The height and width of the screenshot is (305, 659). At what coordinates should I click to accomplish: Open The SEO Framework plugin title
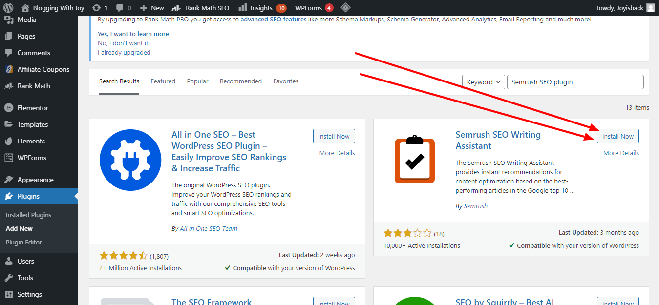(x=212, y=302)
